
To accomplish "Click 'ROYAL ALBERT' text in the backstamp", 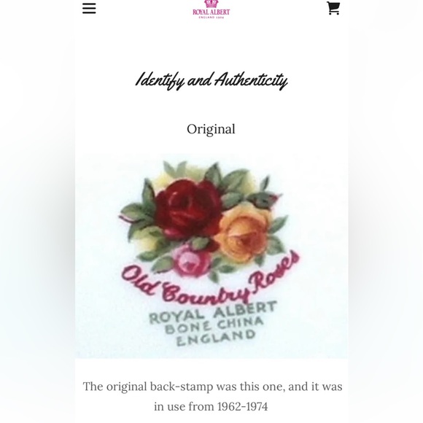I will click(212, 312).
